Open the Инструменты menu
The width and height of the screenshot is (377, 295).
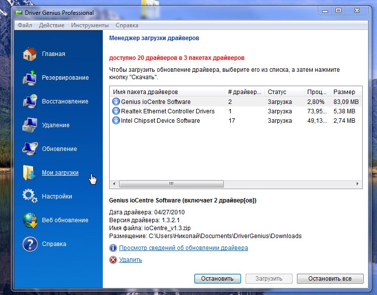click(x=89, y=25)
